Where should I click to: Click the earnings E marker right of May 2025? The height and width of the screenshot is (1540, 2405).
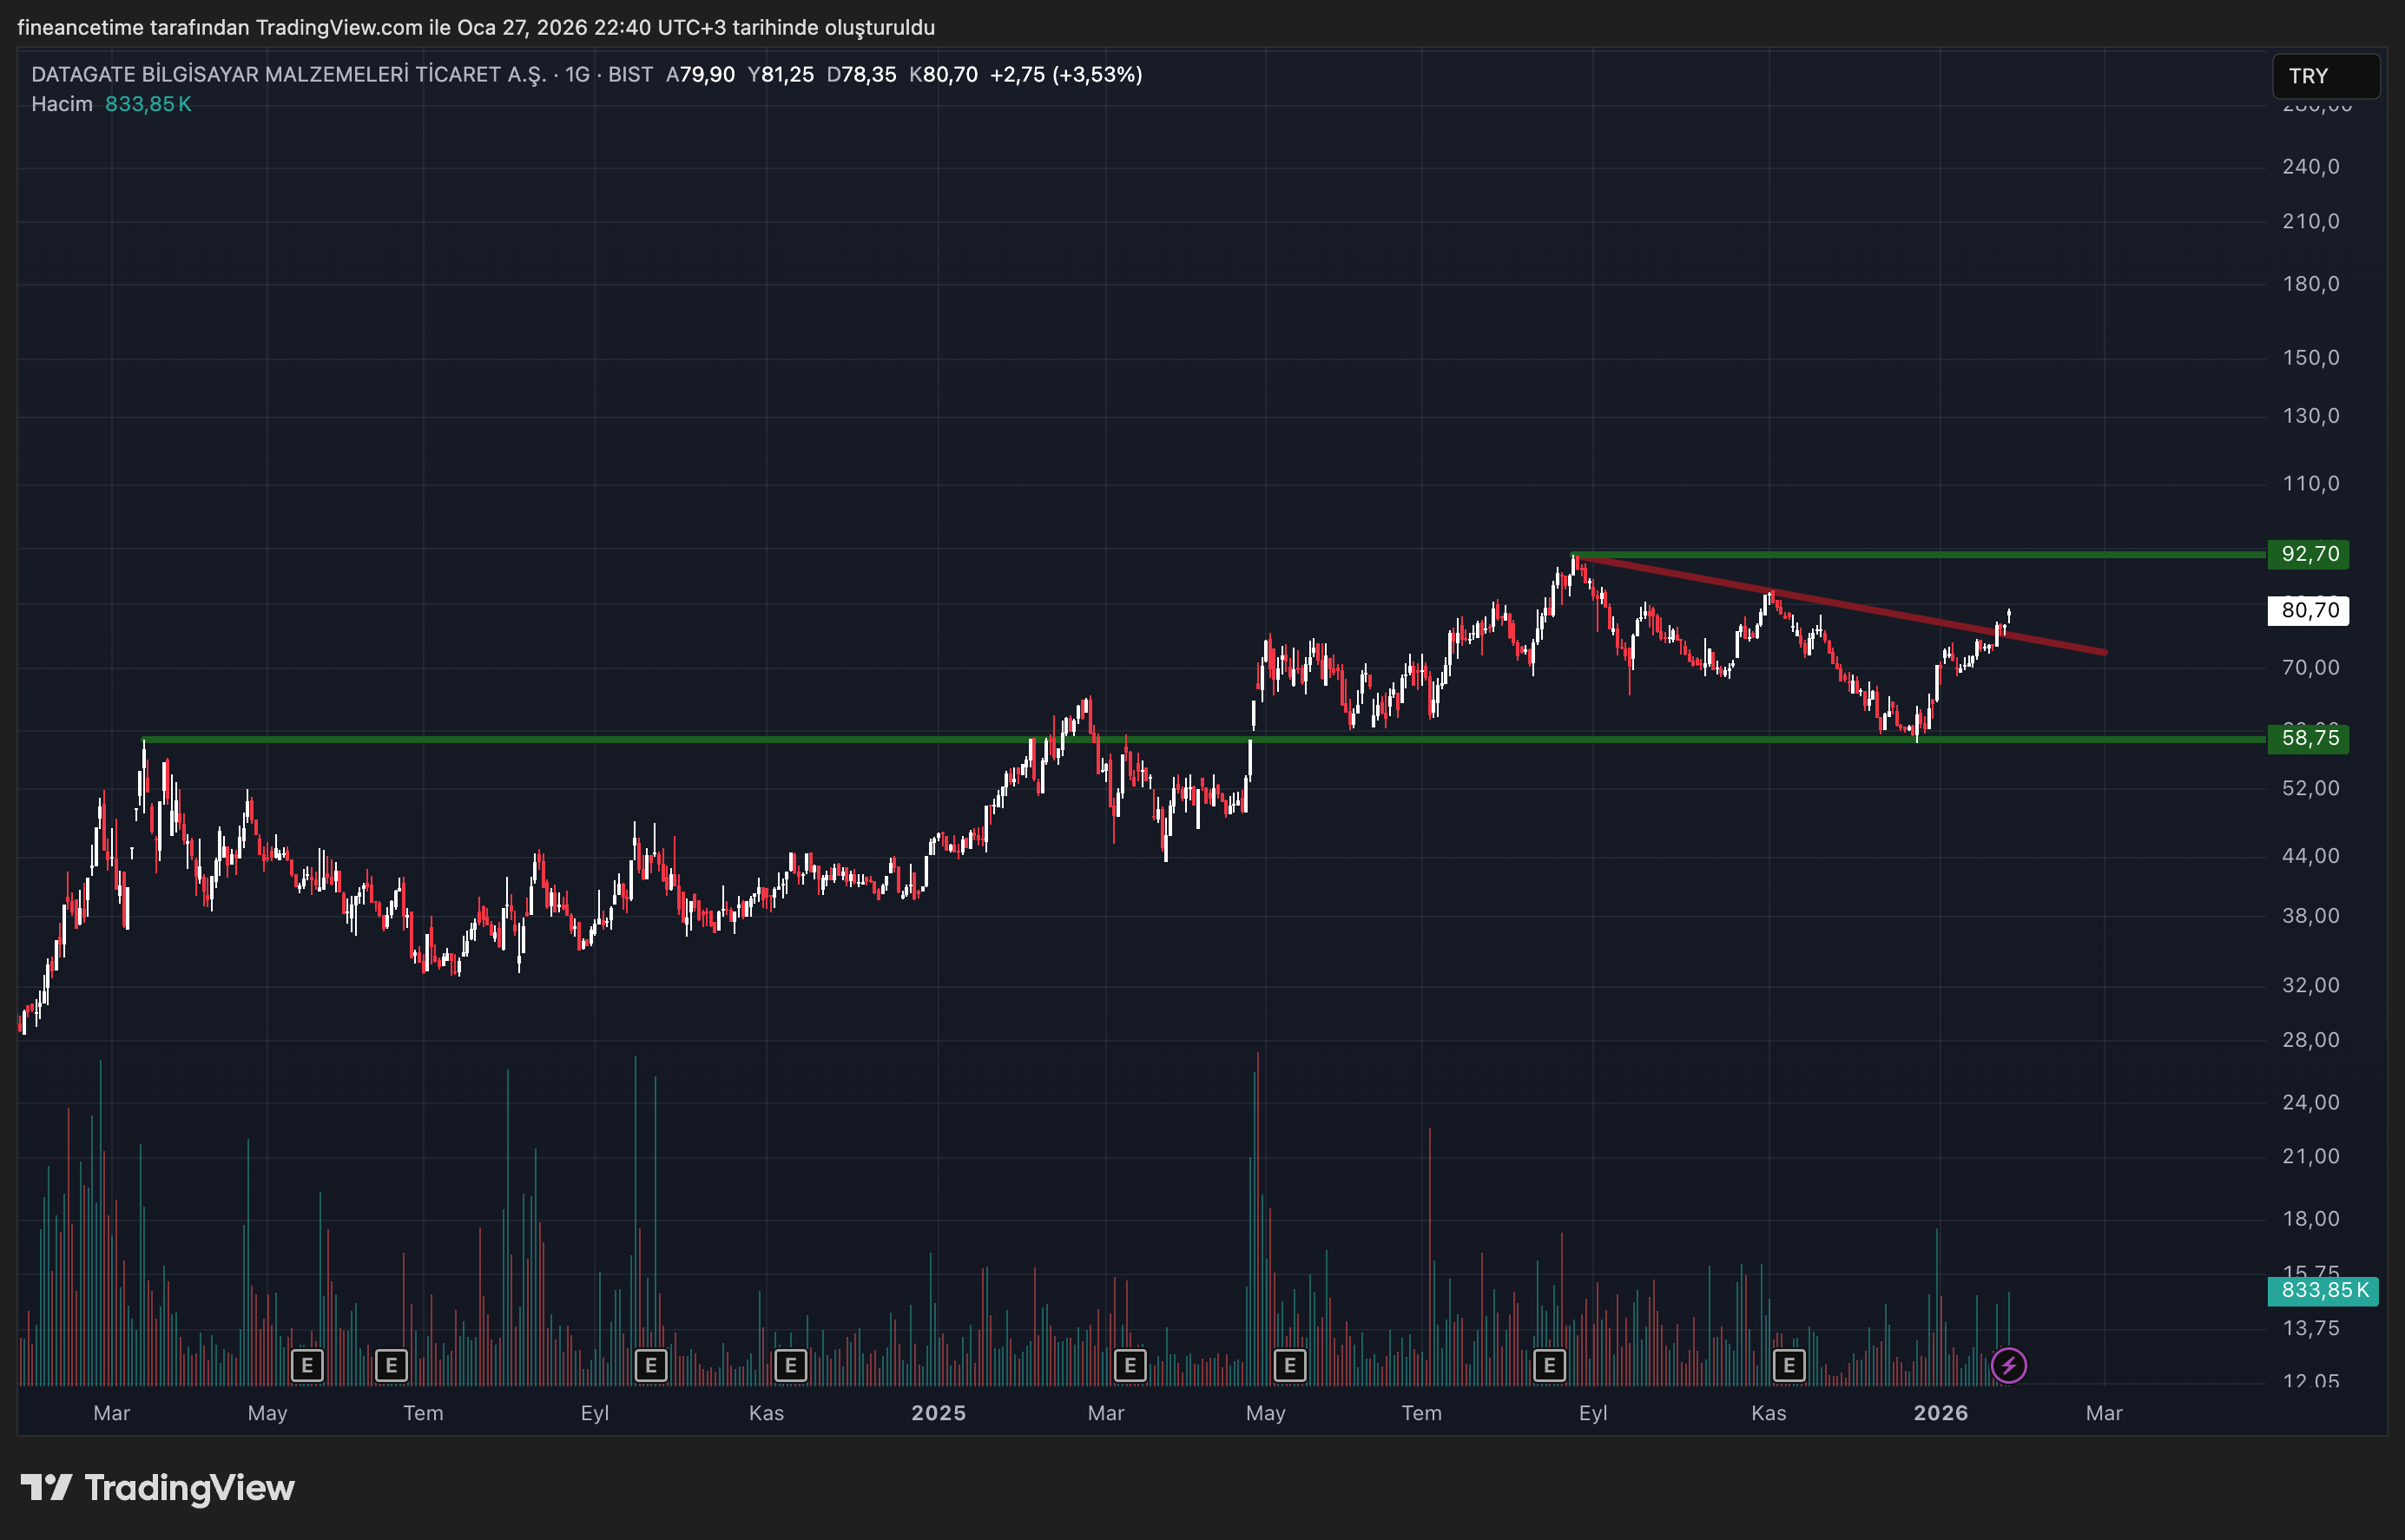(x=1290, y=1365)
